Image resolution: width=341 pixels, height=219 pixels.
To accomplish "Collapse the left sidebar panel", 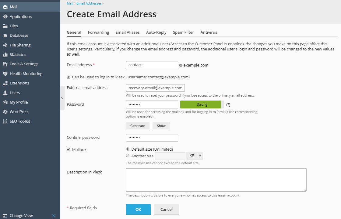I will tap(62, 98).
